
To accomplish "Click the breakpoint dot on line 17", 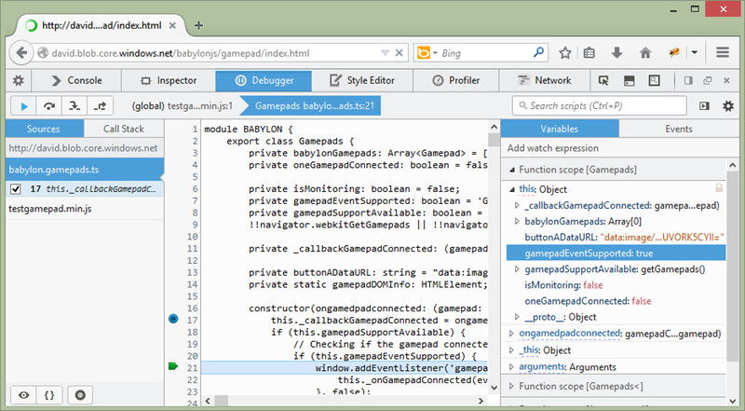I will click(173, 319).
